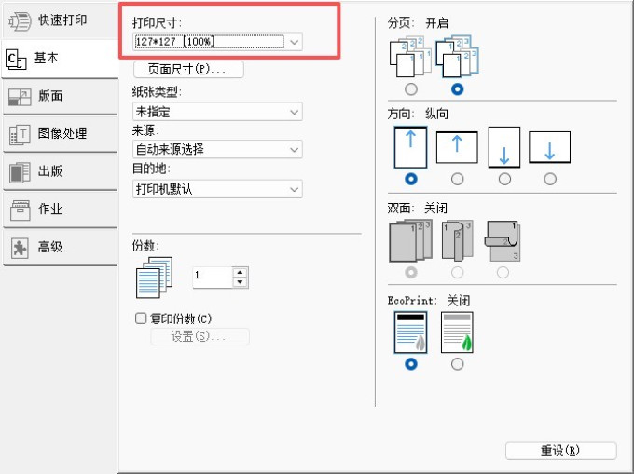The image size is (634, 474).
Task: Pick the rotated portrait orientation icon
Action: (503, 147)
